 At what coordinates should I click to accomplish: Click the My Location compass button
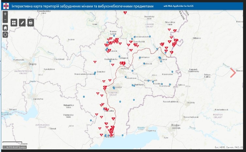pyautogui.click(x=5, y=34)
